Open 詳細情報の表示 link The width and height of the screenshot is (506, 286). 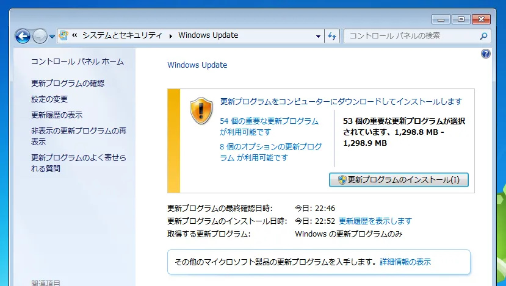[405, 262]
